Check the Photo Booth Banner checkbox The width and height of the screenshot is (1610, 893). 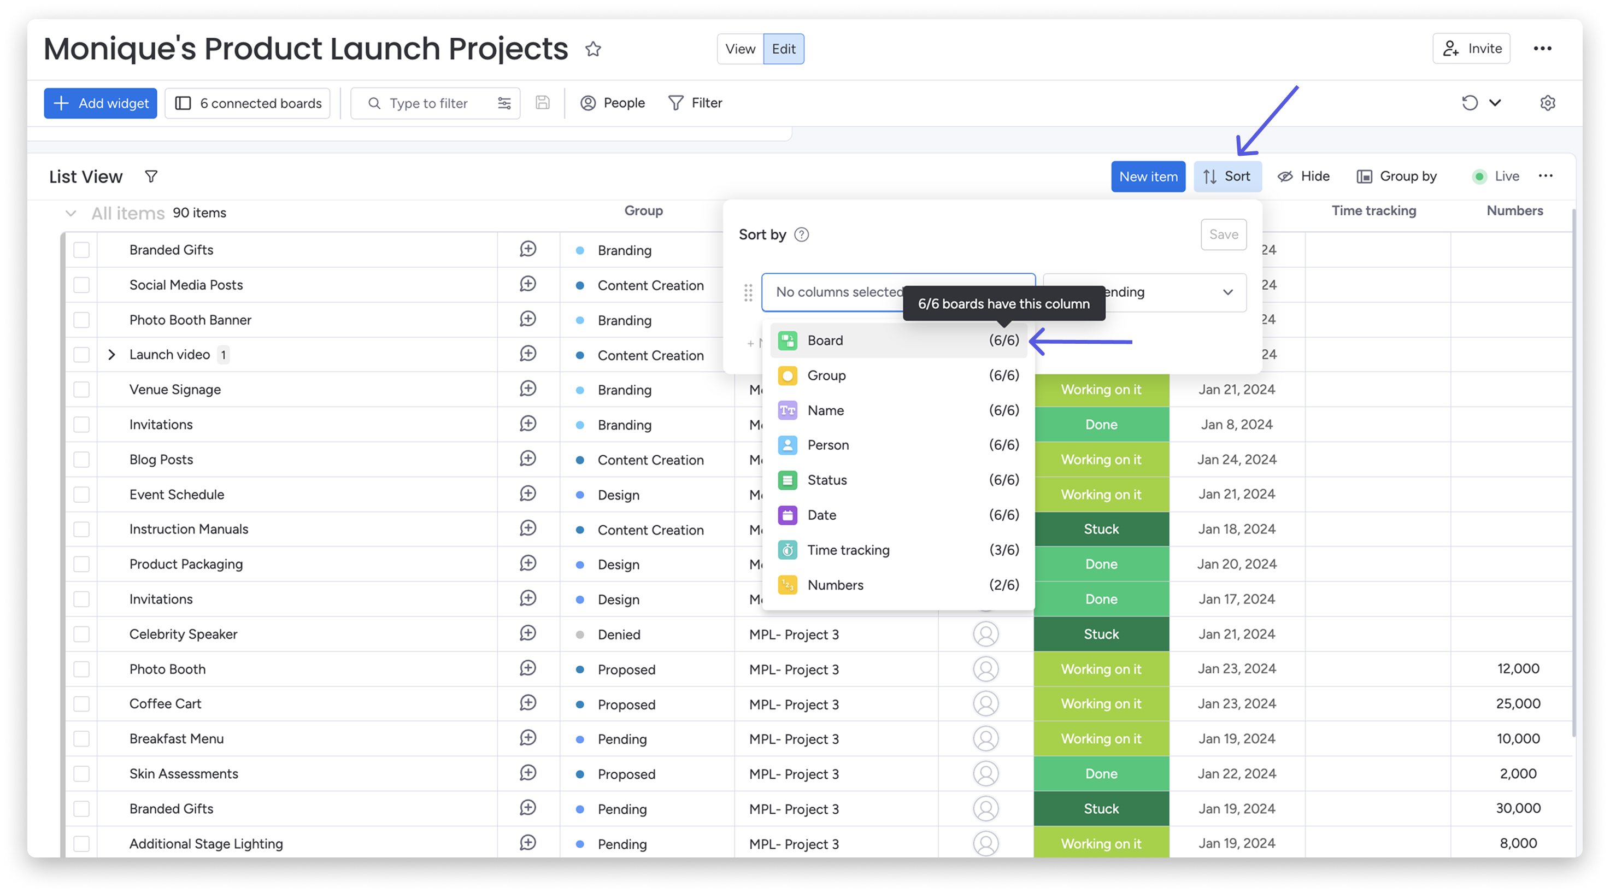(x=81, y=320)
